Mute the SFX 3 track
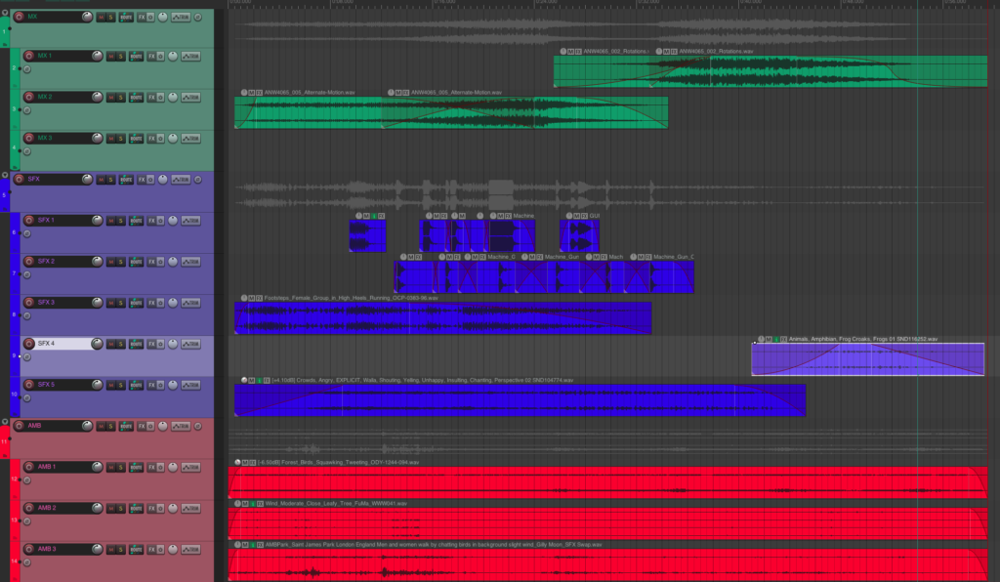The height and width of the screenshot is (582, 1000). (x=110, y=303)
